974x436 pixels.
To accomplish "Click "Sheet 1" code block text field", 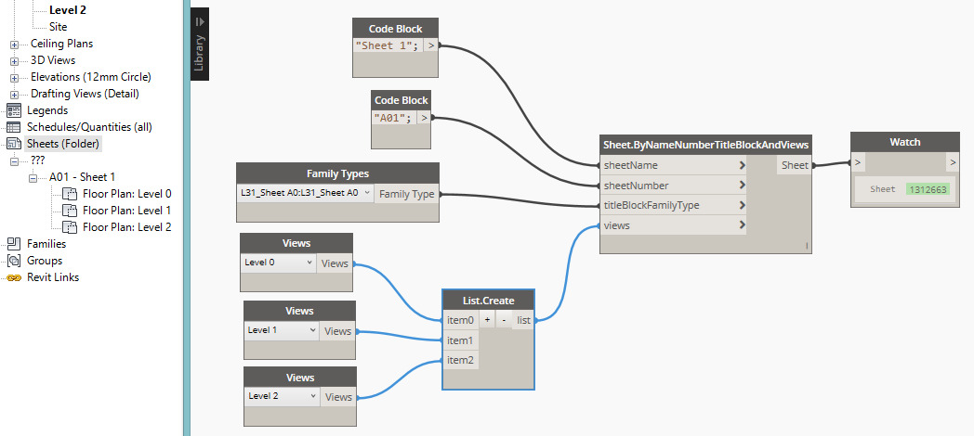I will pos(388,45).
